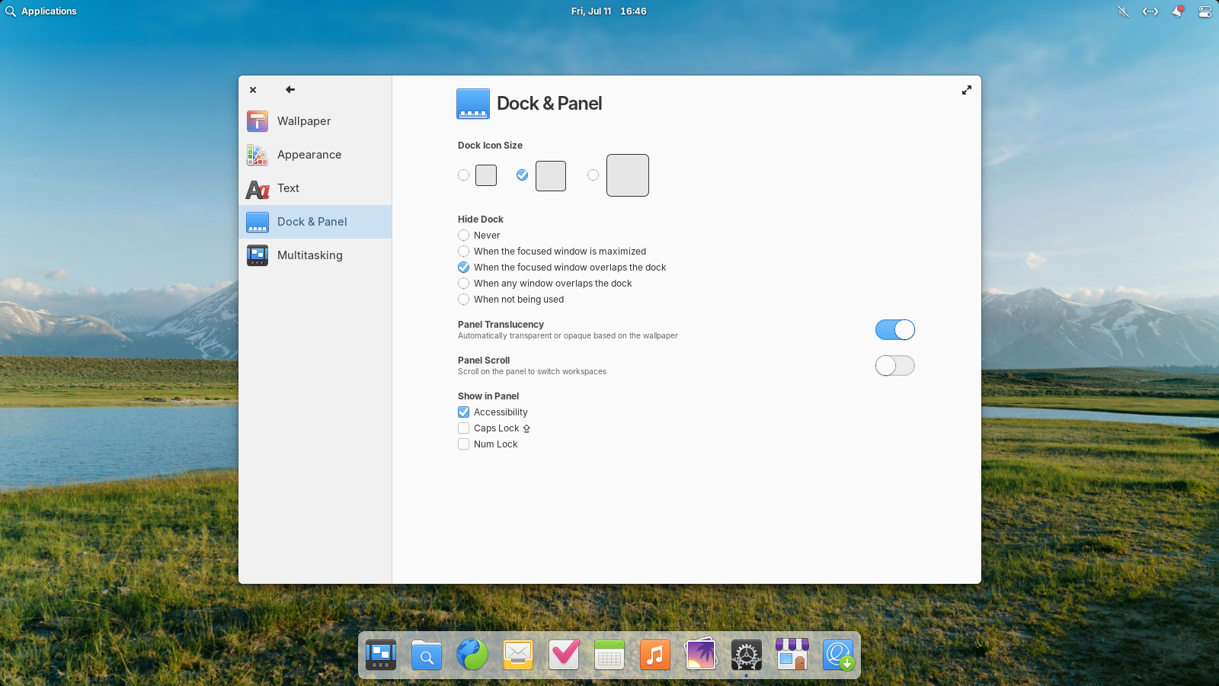
Task: Open the Multitasking settings pane
Action: 315,255
